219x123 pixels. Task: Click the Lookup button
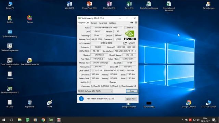tap(130, 28)
